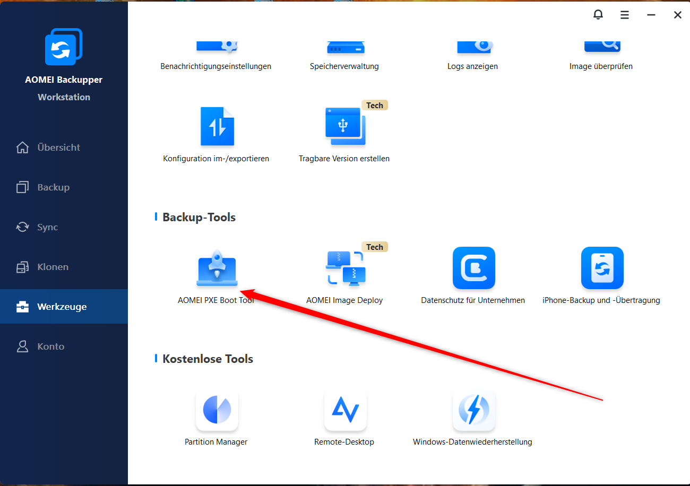Click the Partition Manager label

(x=216, y=442)
